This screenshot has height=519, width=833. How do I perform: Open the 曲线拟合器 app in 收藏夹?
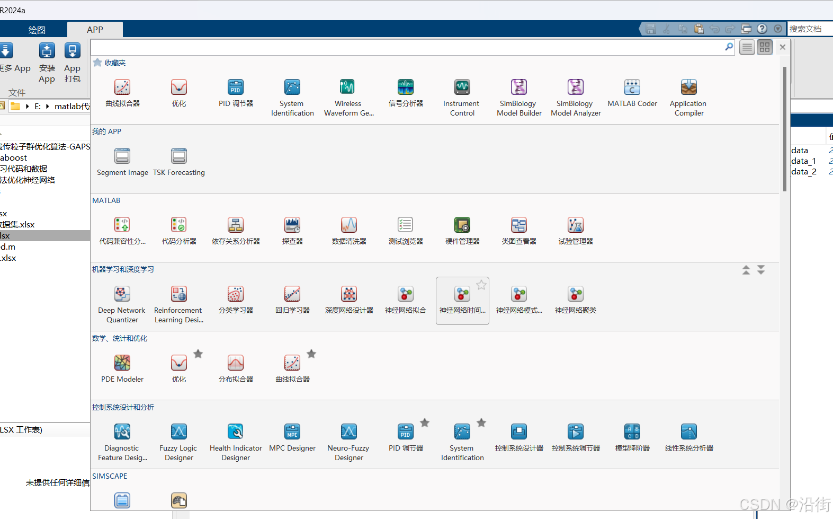tap(122, 93)
